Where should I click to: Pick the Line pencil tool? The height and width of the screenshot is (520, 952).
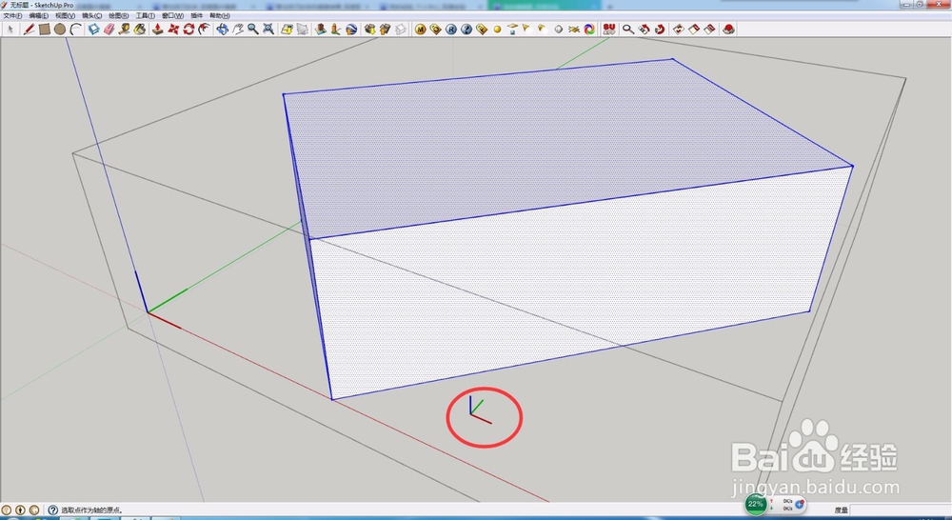29,30
